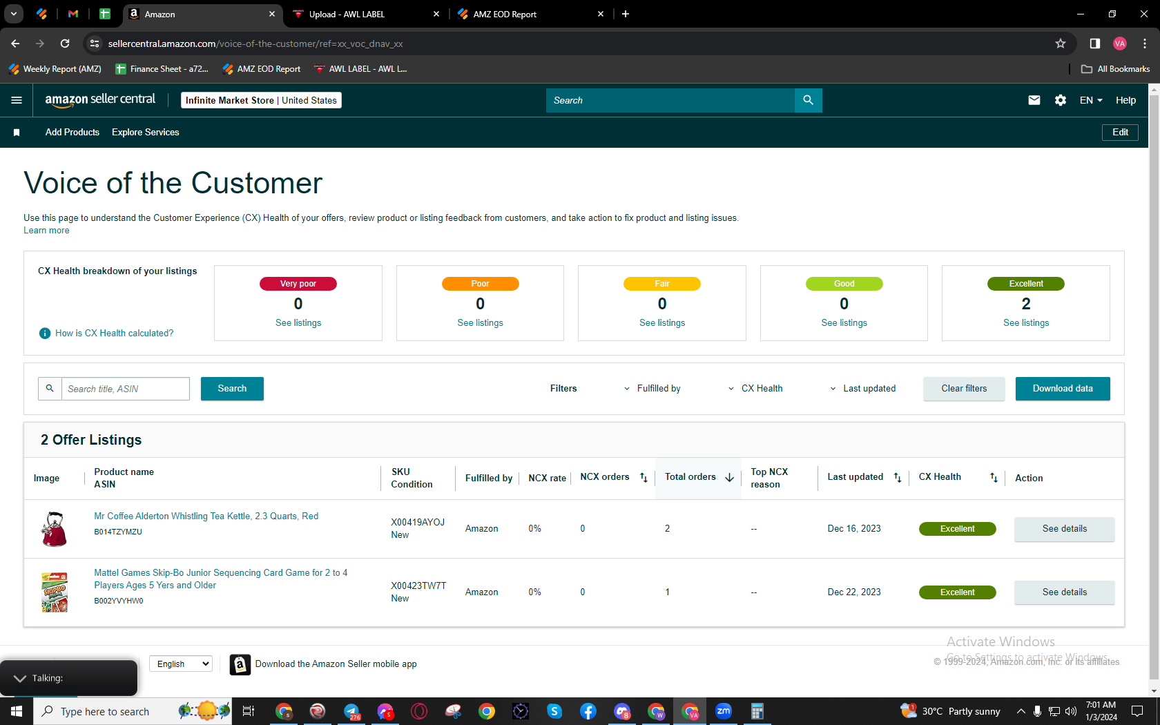
Task: Open the pinned Gmail tab
Action: tap(73, 14)
